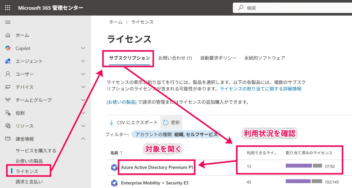Click the 検索 search field
352x188 pixels.
[292, 8]
